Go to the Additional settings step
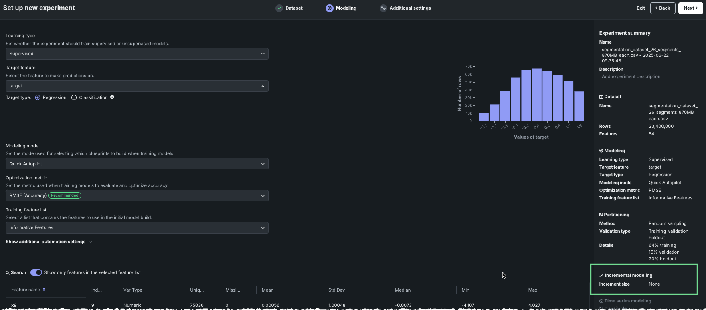Screen dimensions: 706x310 pyautogui.click(x=410, y=8)
